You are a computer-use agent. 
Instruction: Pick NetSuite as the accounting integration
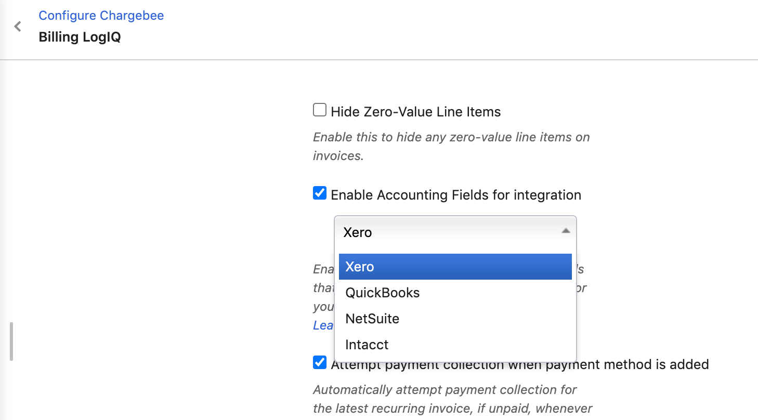coord(372,319)
